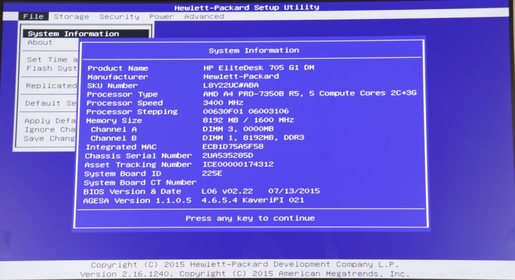This screenshot has width=515, height=280.
Task: Click the 8192 MB / 1600 MHz value
Action: (248, 120)
